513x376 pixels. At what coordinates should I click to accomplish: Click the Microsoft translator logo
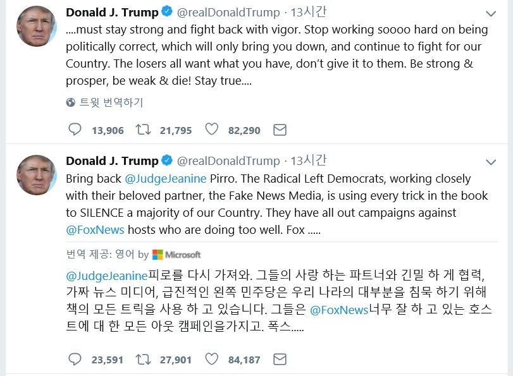pos(176,255)
